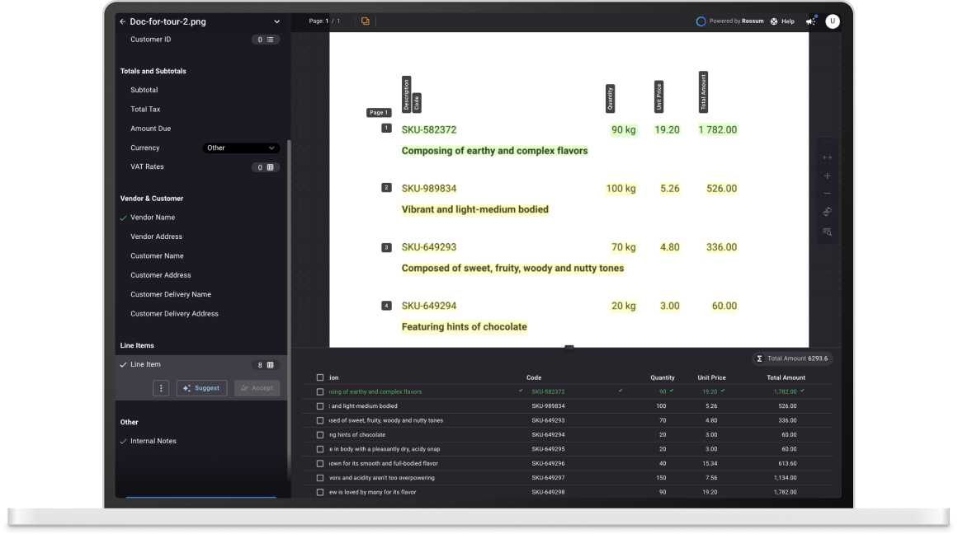Image resolution: width=958 pixels, height=534 pixels.
Task: Select the Customer Delivery Address field
Action: pyautogui.click(x=174, y=314)
